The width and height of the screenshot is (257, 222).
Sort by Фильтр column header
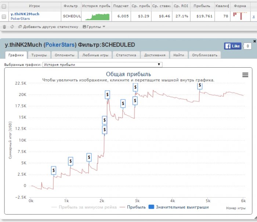70,6
